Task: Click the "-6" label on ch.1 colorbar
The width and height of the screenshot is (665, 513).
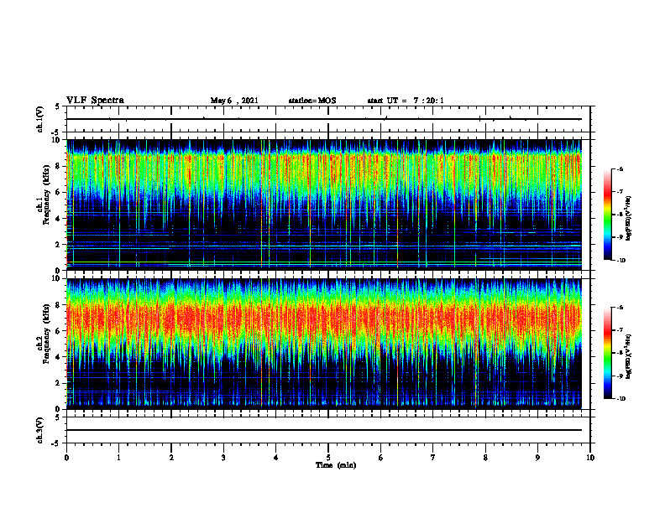Action: pos(620,168)
